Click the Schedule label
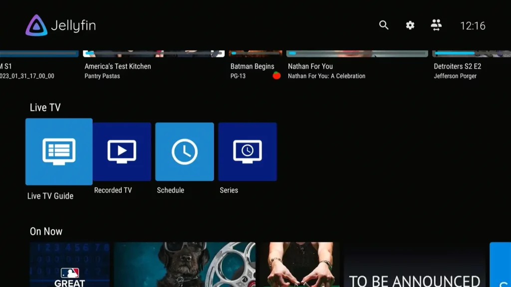 click(171, 190)
